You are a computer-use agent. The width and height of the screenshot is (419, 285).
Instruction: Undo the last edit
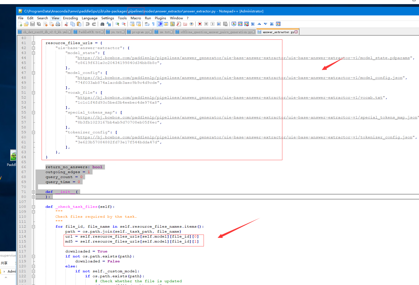point(88,24)
